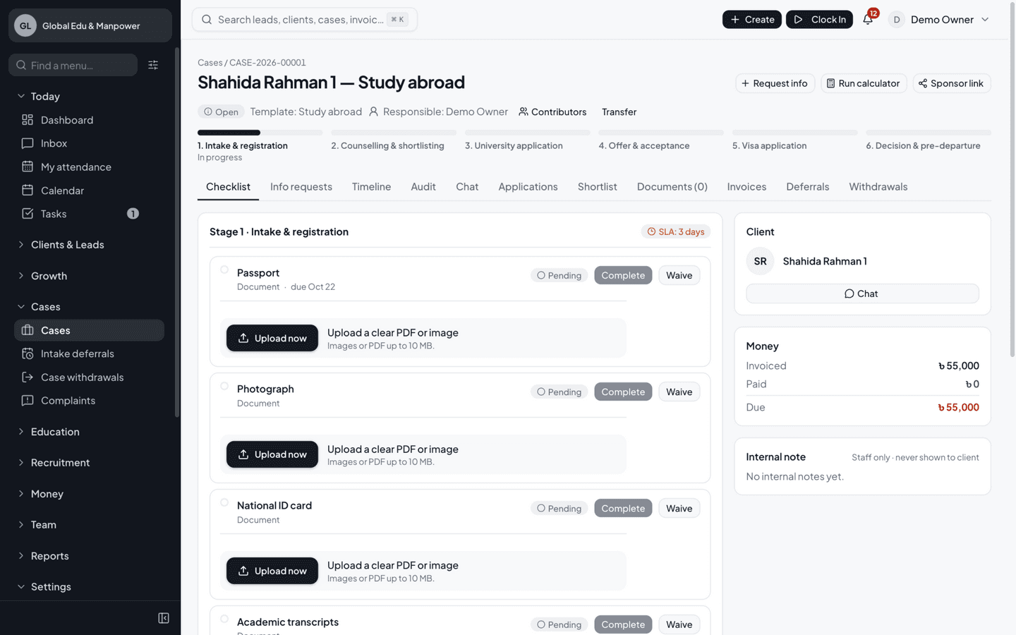
Task: Click the Cases breadcrumb link
Action: [x=210, y=62]
